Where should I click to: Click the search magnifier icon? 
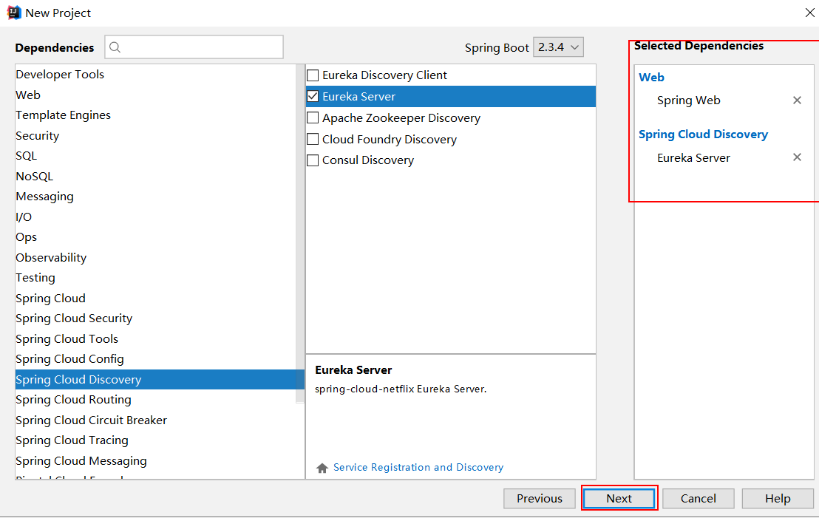pos(115,47)
